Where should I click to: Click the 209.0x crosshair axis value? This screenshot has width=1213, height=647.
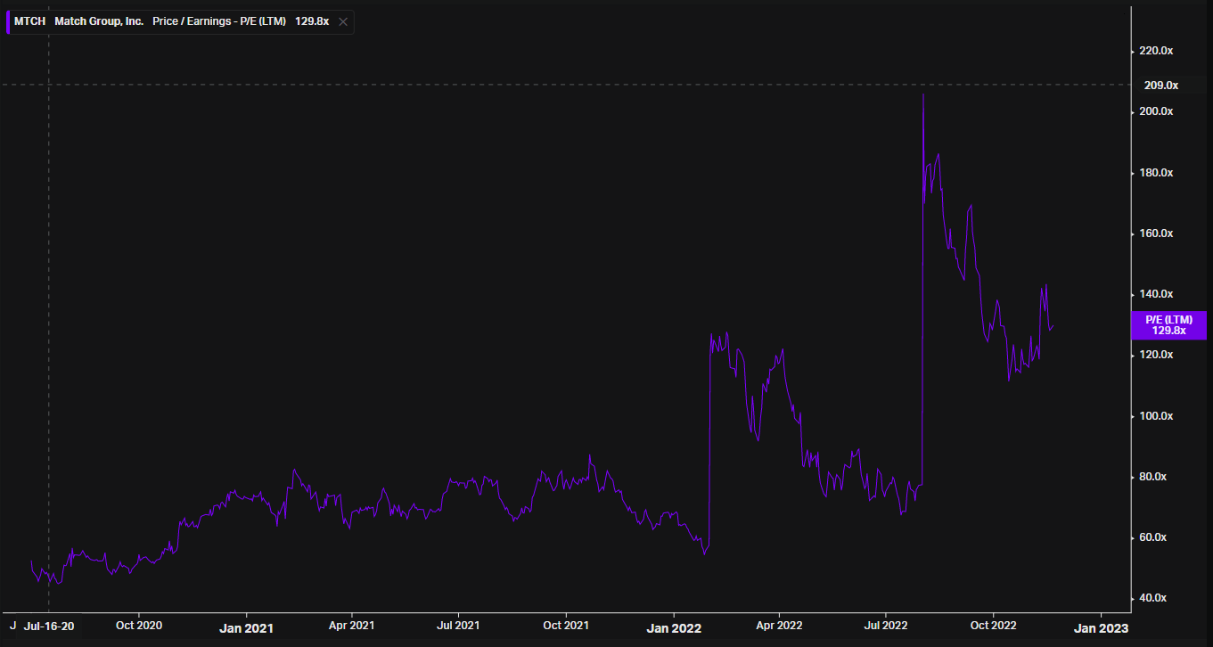[x=1160, y=86]
